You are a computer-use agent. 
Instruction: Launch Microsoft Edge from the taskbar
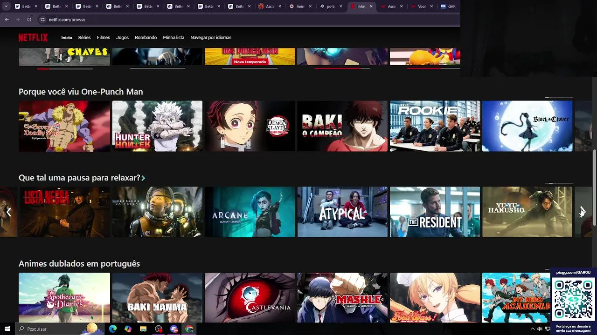click(112, 329)
